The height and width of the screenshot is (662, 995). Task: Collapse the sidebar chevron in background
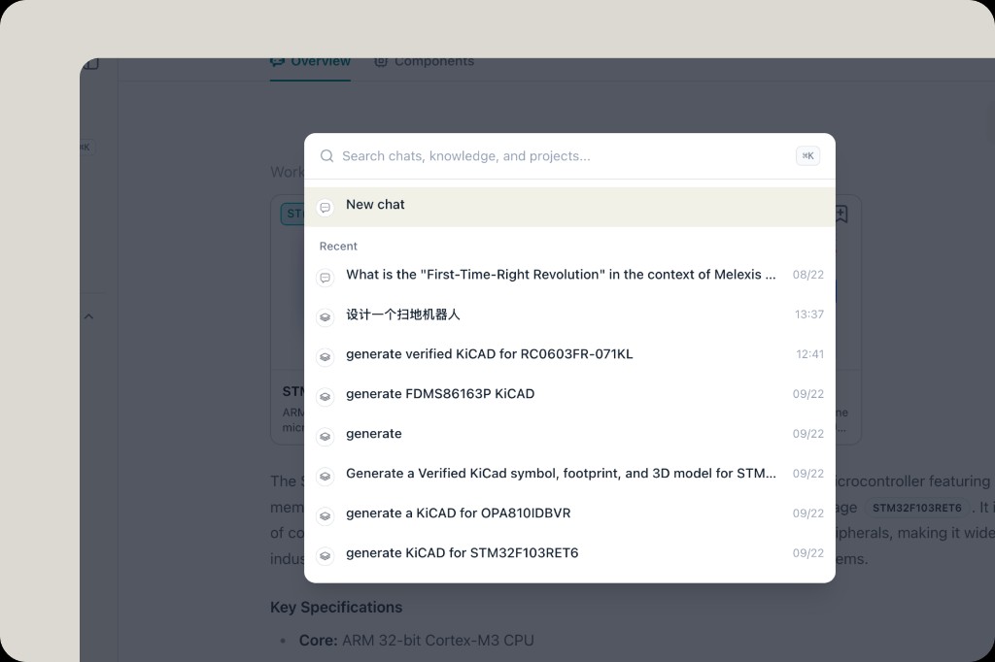(x=88, y=316)
